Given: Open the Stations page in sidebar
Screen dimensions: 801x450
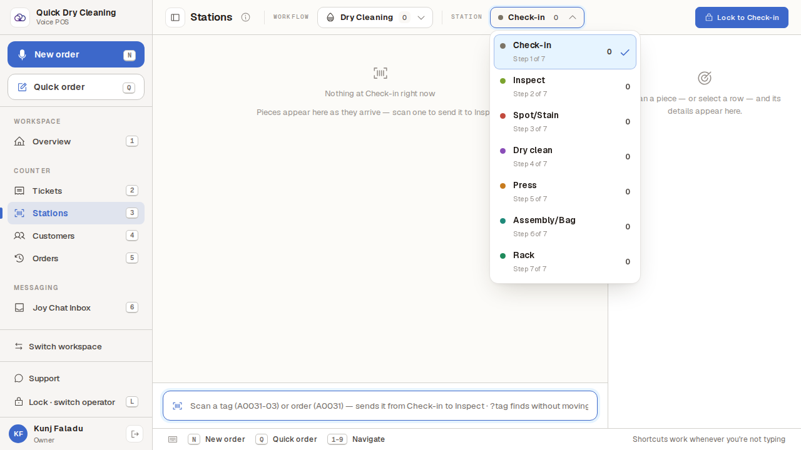Looking at the screenshot, I should click(76, 213).
